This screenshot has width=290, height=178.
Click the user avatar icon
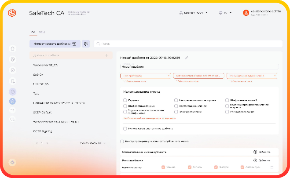tap(246, 13)
